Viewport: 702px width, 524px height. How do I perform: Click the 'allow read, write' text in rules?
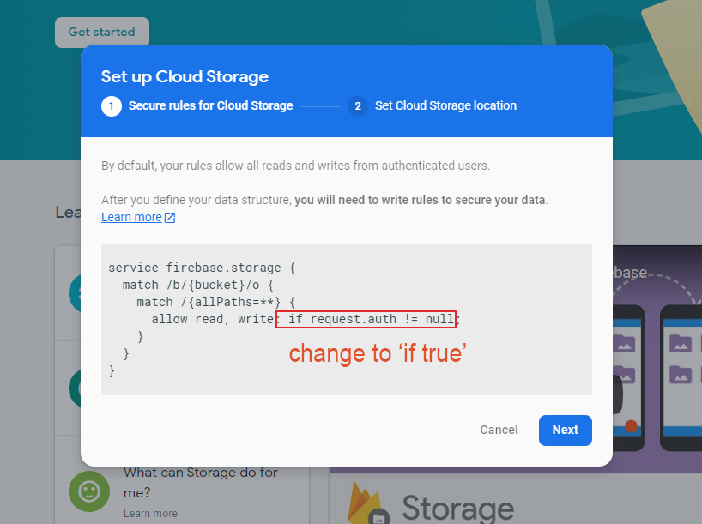[x=212, y=319]
